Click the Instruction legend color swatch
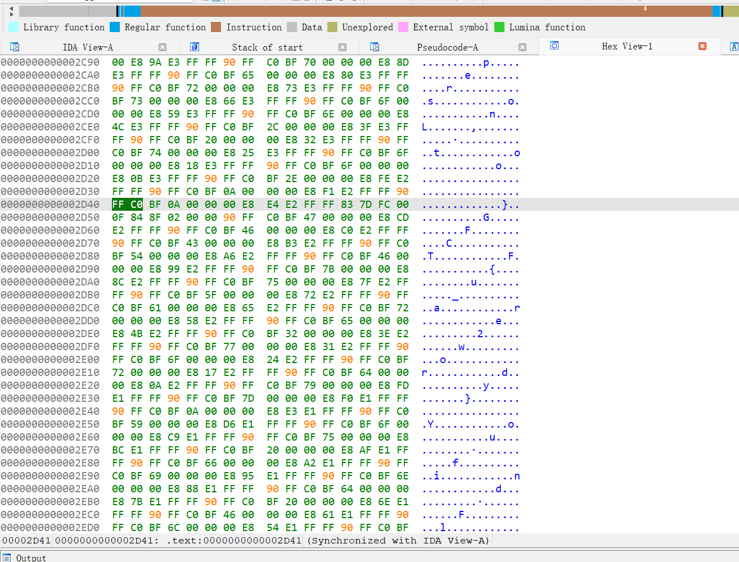 point(216,27)
